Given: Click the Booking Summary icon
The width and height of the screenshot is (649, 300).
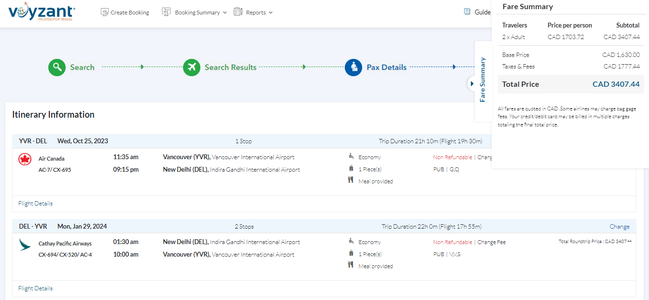Looking at the screenshot, I should pos(166,12).
